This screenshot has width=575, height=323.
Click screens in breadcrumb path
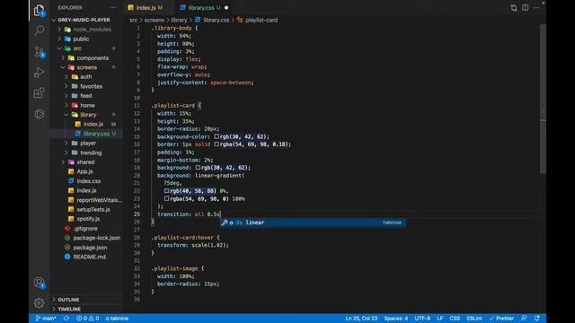pos(154,20)
